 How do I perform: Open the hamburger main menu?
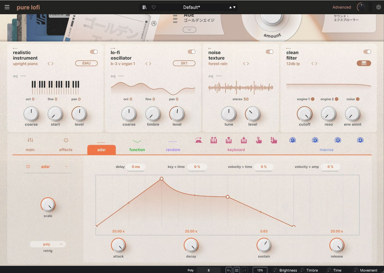tap(7, 7)
